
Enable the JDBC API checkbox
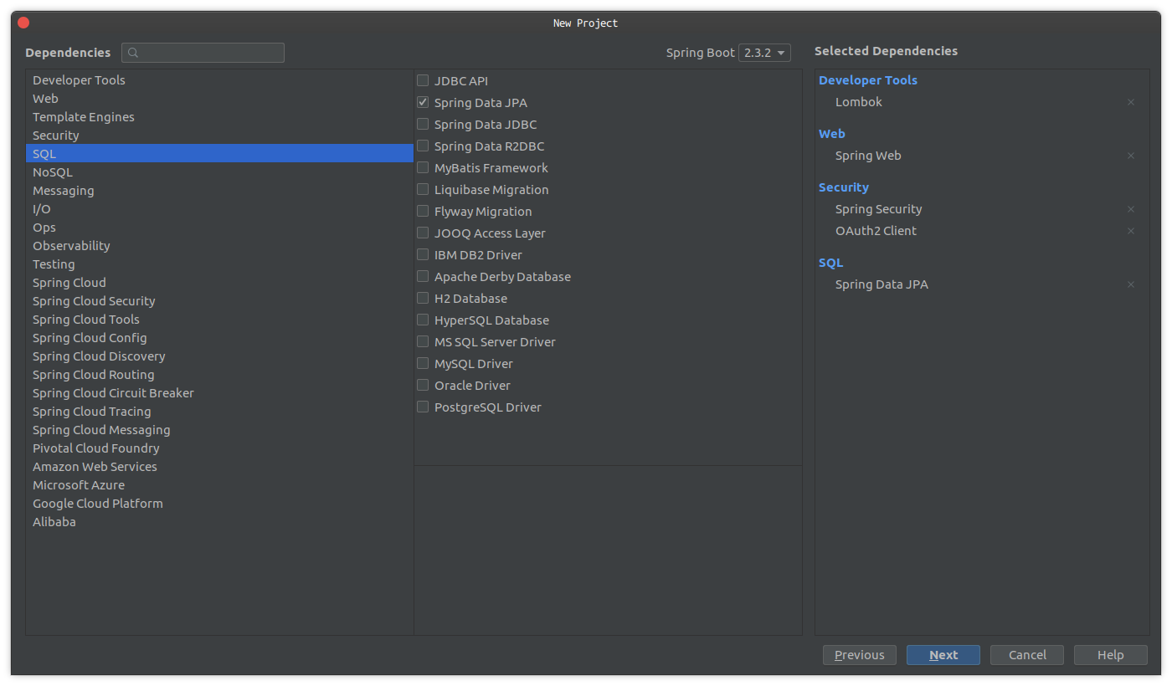(x=423, y=81)
